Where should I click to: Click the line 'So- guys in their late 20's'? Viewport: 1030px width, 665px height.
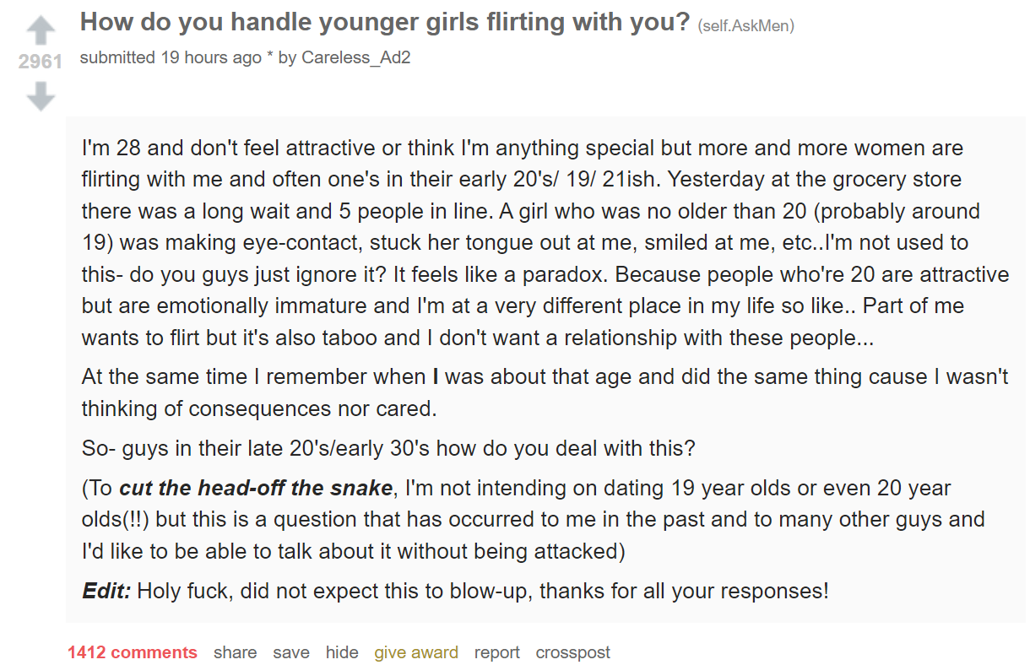(388, 447)
